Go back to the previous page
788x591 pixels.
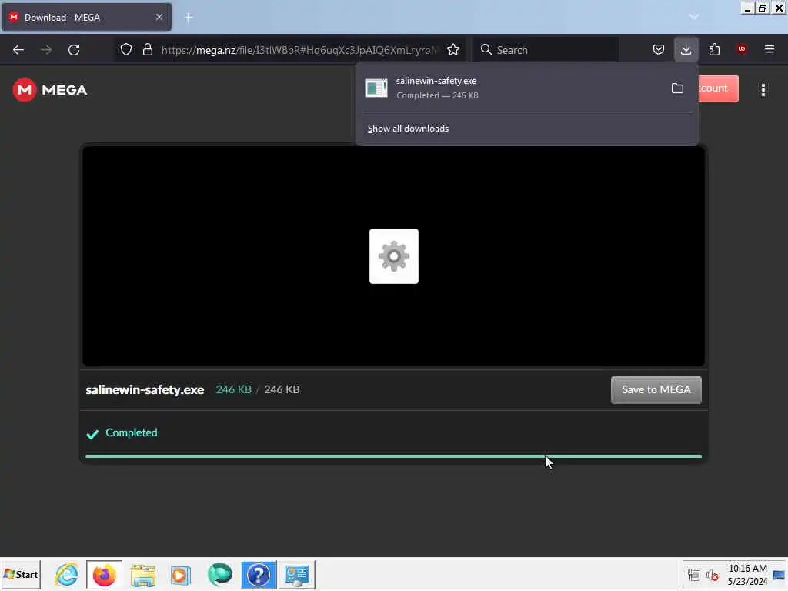18,50
